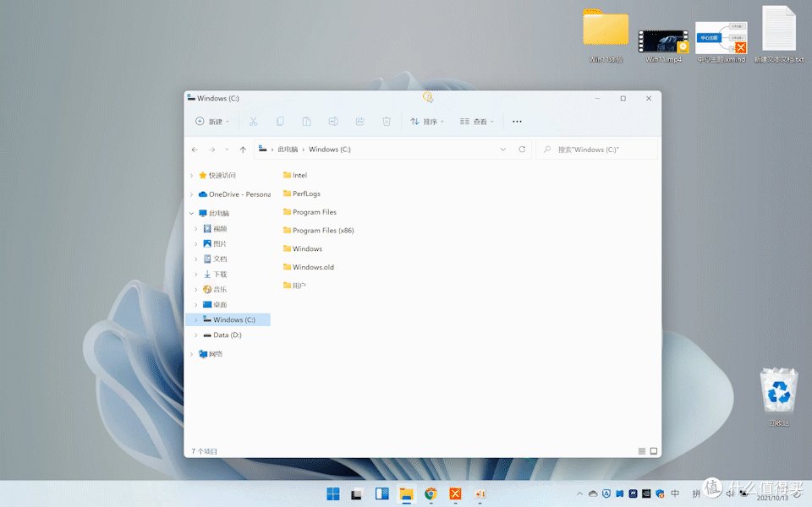This screenshot has height=507, width=812.
Task: Refresh the Windows (C:) folder view
Action: pos(522,150)
